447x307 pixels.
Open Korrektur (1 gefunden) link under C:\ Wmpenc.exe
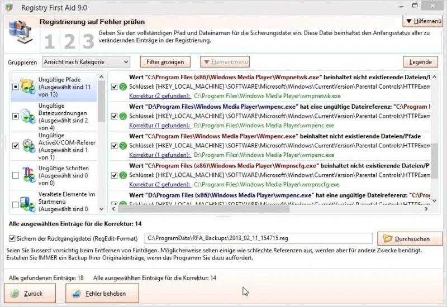click(x=159, y=155)
